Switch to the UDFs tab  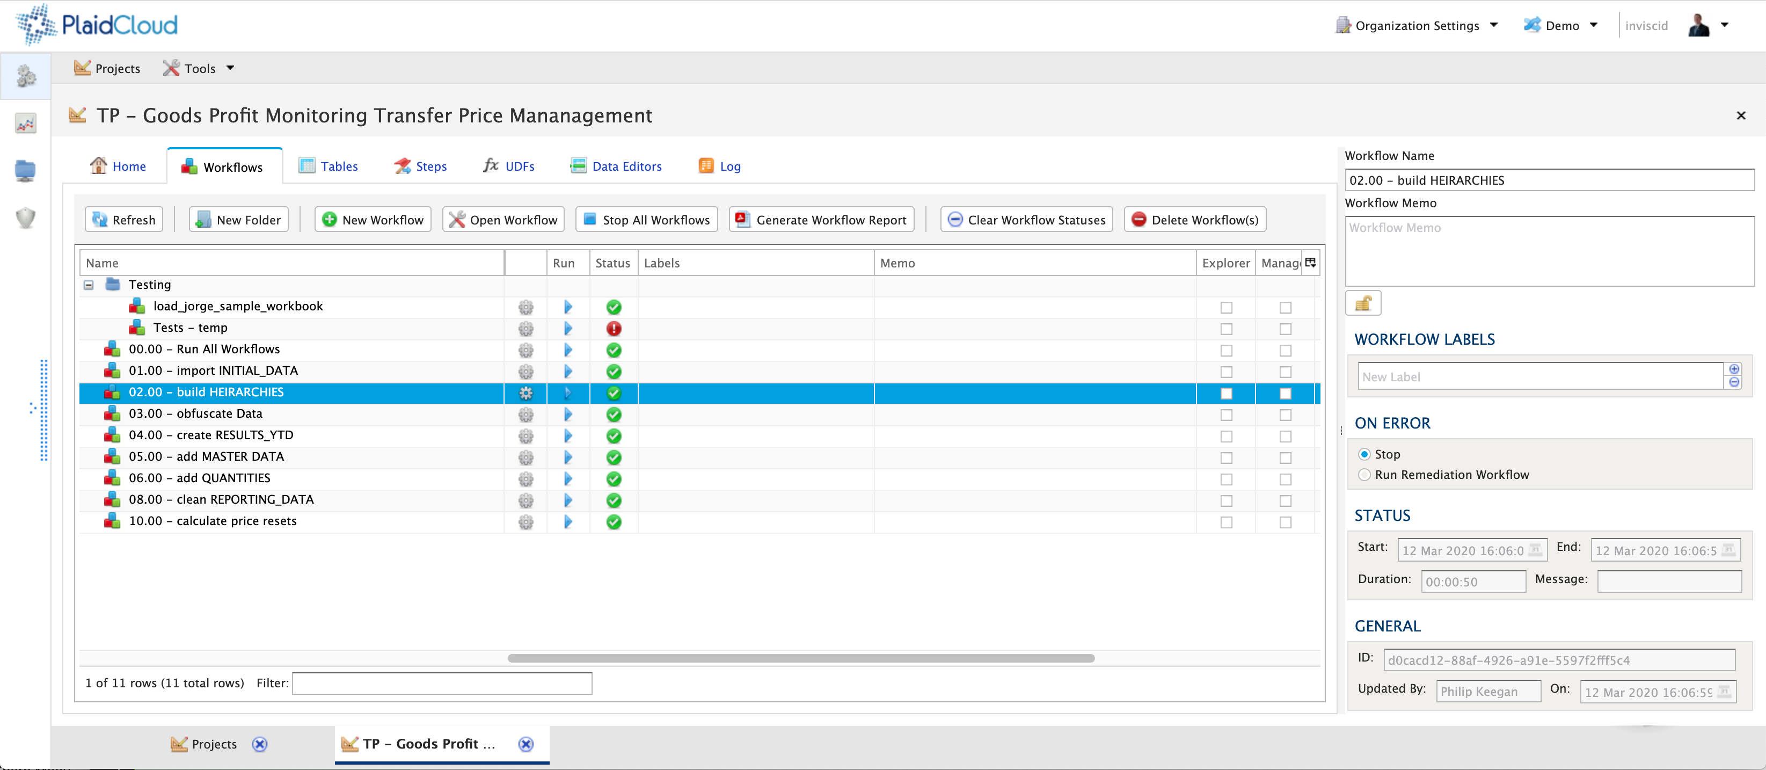click(509, 166)
